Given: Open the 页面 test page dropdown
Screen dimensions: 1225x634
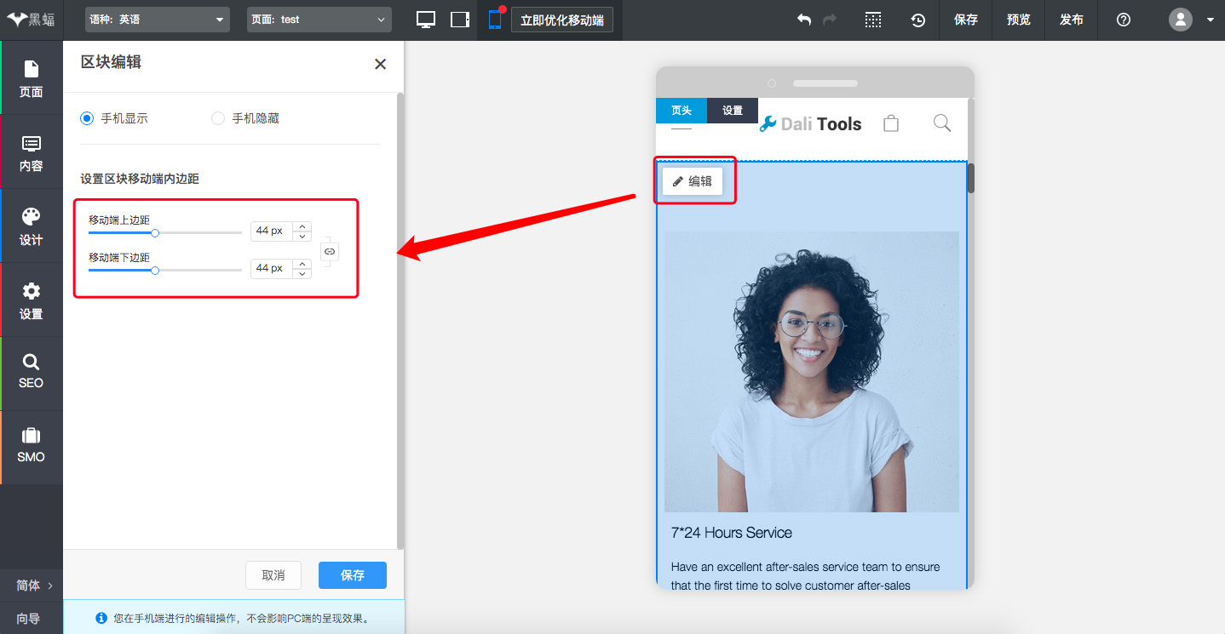Looking at the screenshot, I should click(319, 20).
